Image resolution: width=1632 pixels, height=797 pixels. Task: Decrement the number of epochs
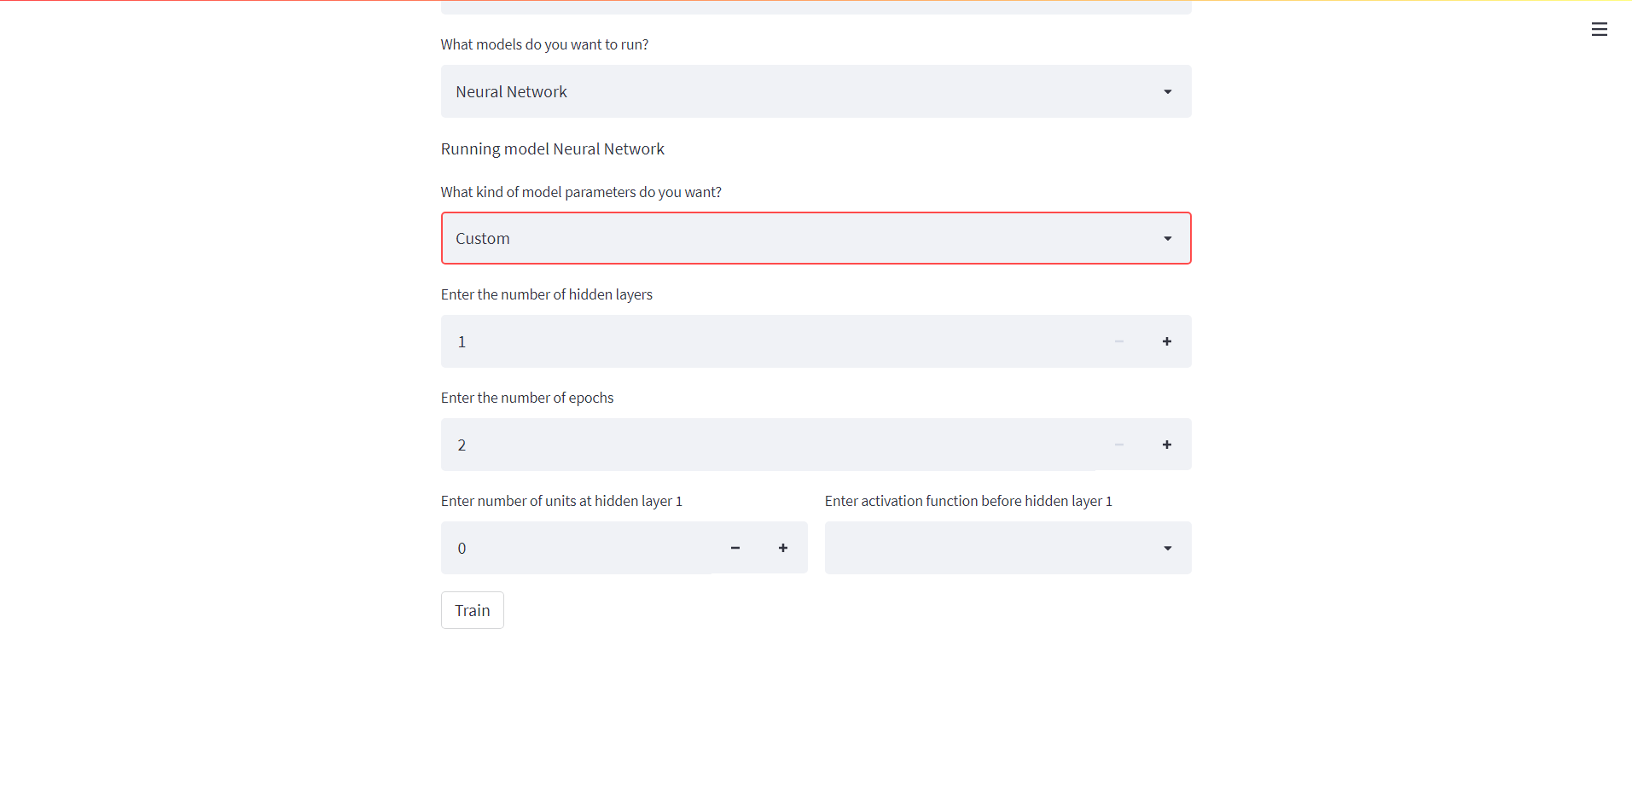(x=1118, y=444)
